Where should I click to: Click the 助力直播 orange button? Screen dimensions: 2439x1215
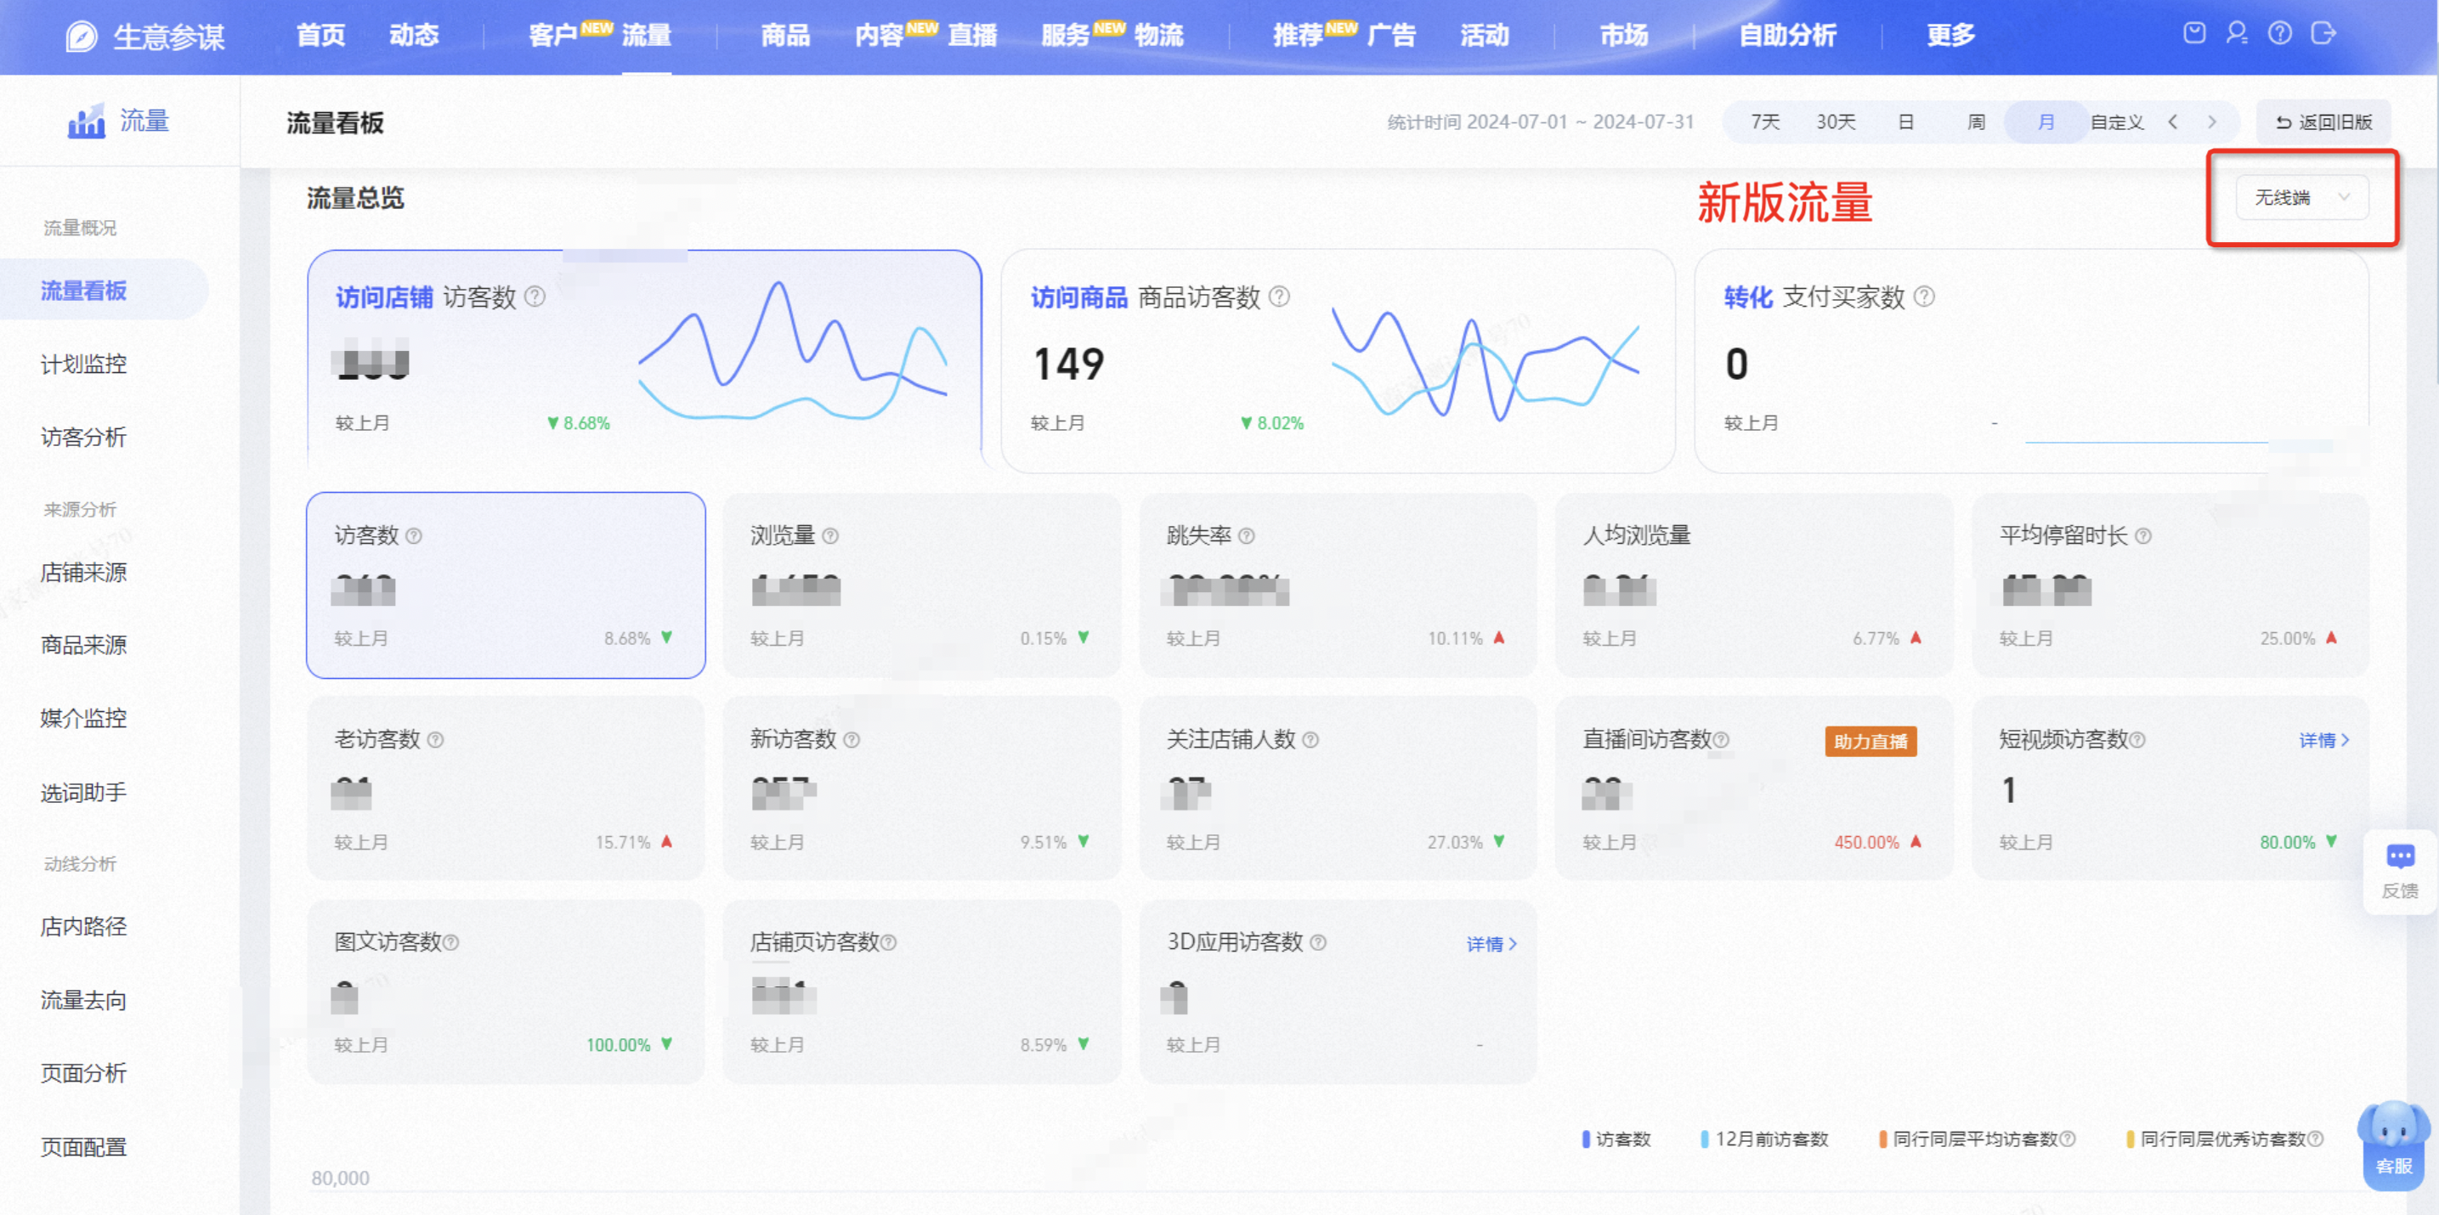1870,741
